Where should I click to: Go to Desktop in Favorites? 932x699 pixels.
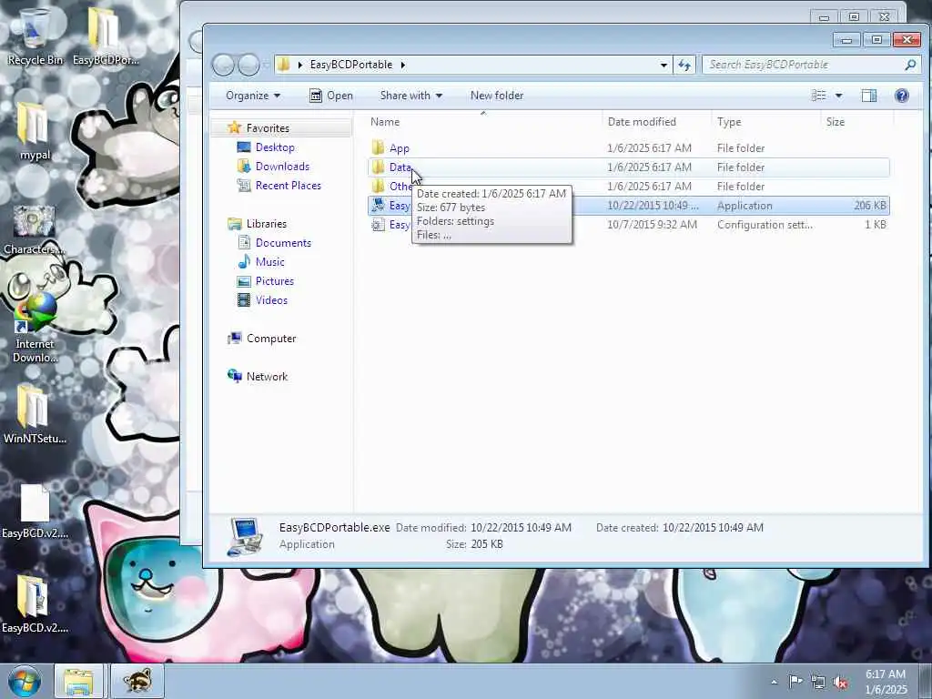275,147
